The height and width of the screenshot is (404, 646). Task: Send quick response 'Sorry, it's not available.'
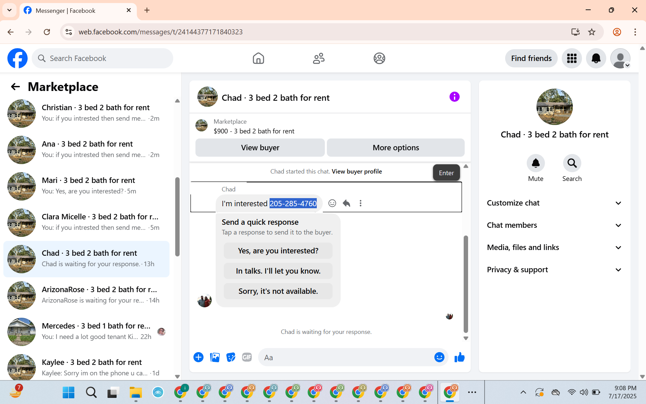278,291
